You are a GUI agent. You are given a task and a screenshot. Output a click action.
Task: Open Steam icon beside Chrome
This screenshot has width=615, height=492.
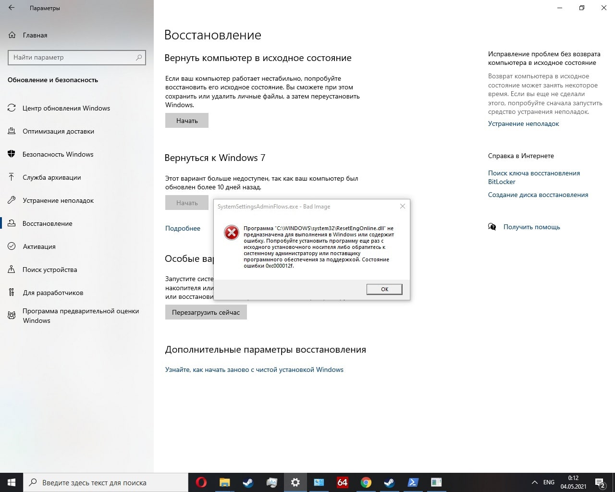[x=389, y=482]
